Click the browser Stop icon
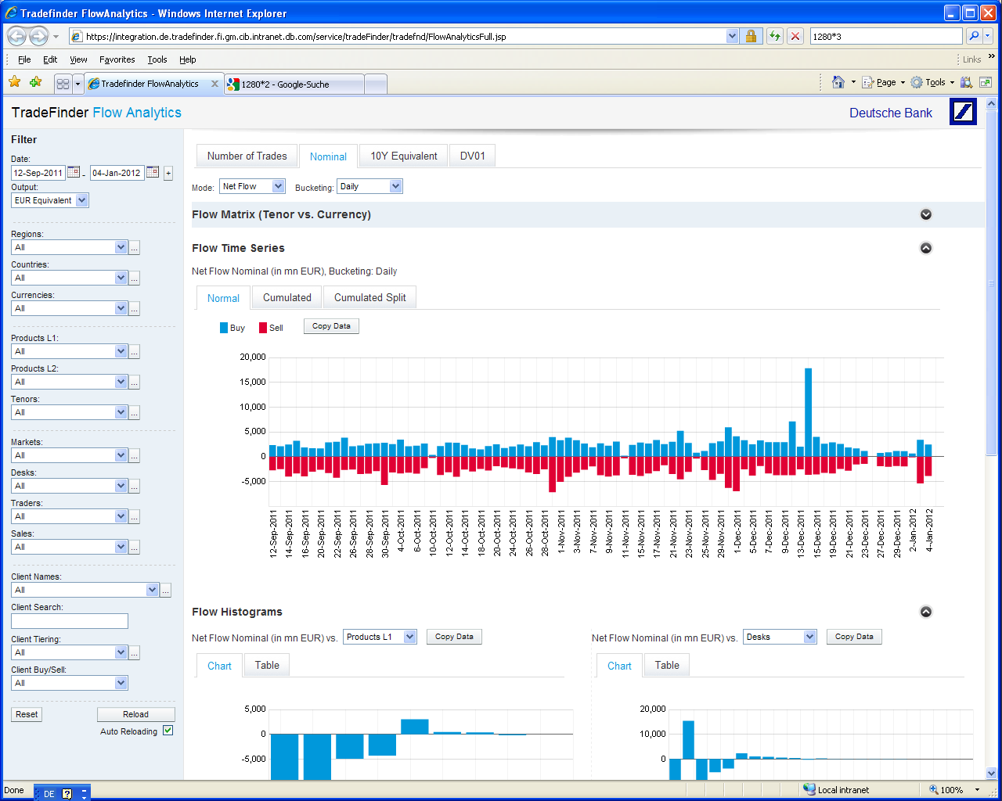This screenshot has height=801, width=1002. tap(795, 36)
